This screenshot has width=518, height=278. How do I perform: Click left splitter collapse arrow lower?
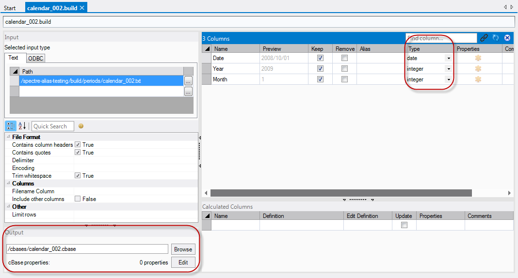tap(200, 166)
